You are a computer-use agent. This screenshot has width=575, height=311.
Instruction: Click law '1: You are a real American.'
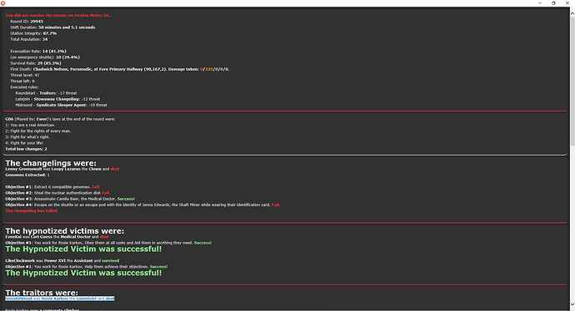[30, 125]
